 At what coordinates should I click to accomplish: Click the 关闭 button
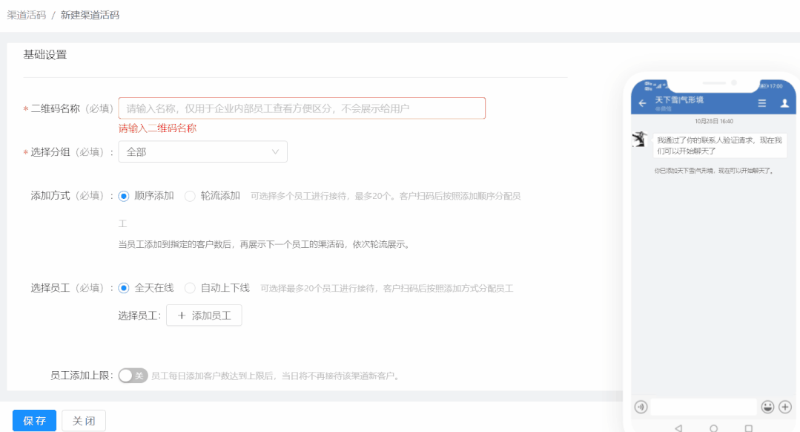click(x=84, y=421)
